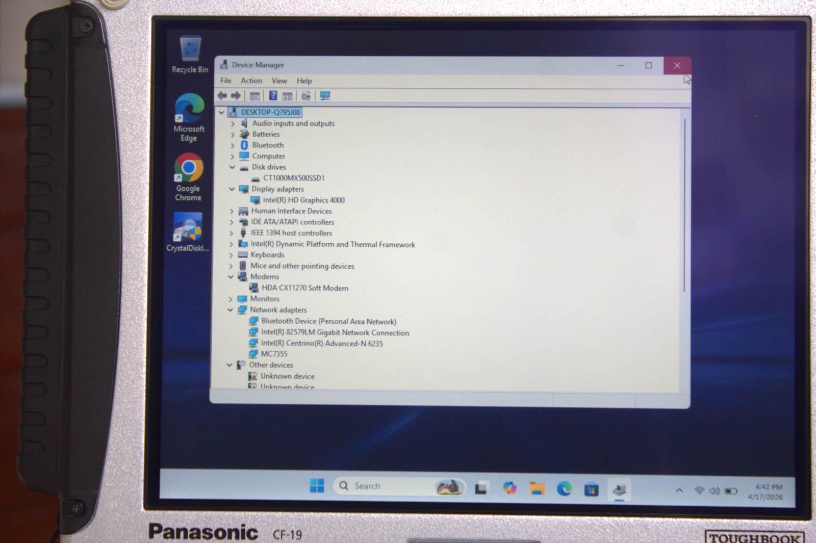Open the Google Chrome desktop shortcut
Image resolution: width=816 pixels, height=543 pixels.
pos(188,177)
